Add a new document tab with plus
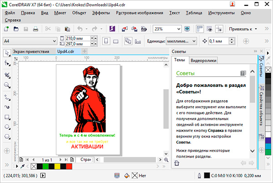The width and height of the screenshot is (273, 183). [x=85, y=51]
